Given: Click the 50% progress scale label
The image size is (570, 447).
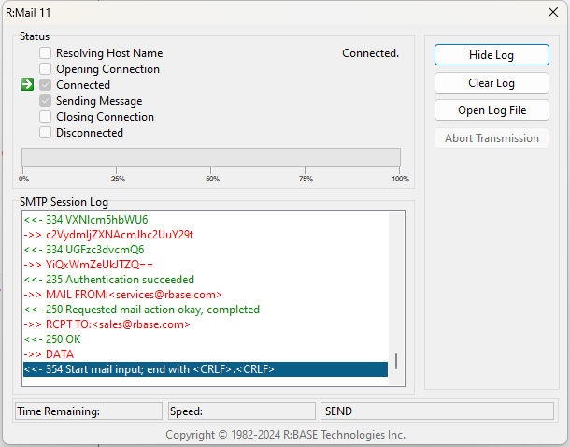Looking at the screenshot, I should [x=212, y=179].
